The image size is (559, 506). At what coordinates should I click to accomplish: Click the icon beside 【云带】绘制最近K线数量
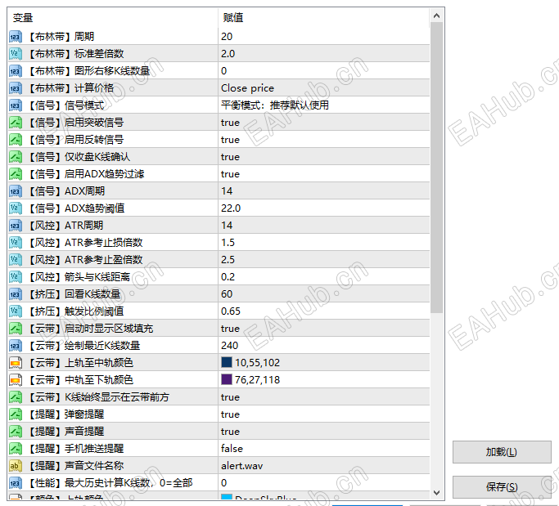(x=16, y=346)
